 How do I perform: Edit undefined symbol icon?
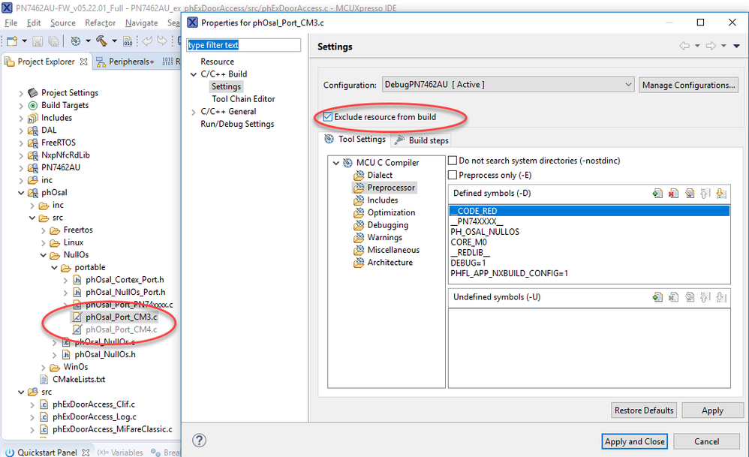point(689,297)
